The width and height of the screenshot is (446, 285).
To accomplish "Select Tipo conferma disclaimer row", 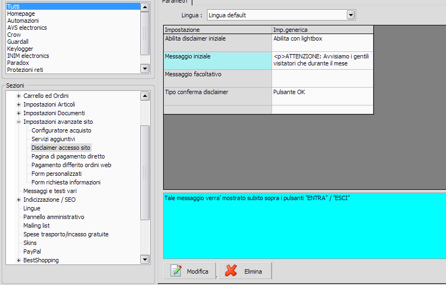I will point(218,96).
